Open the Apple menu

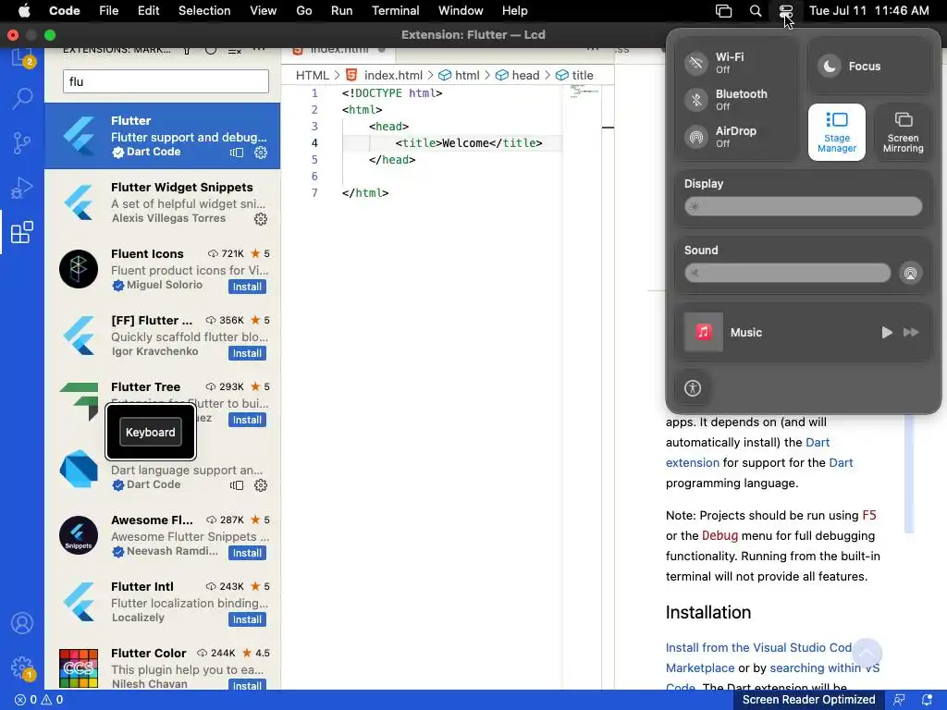24,11
